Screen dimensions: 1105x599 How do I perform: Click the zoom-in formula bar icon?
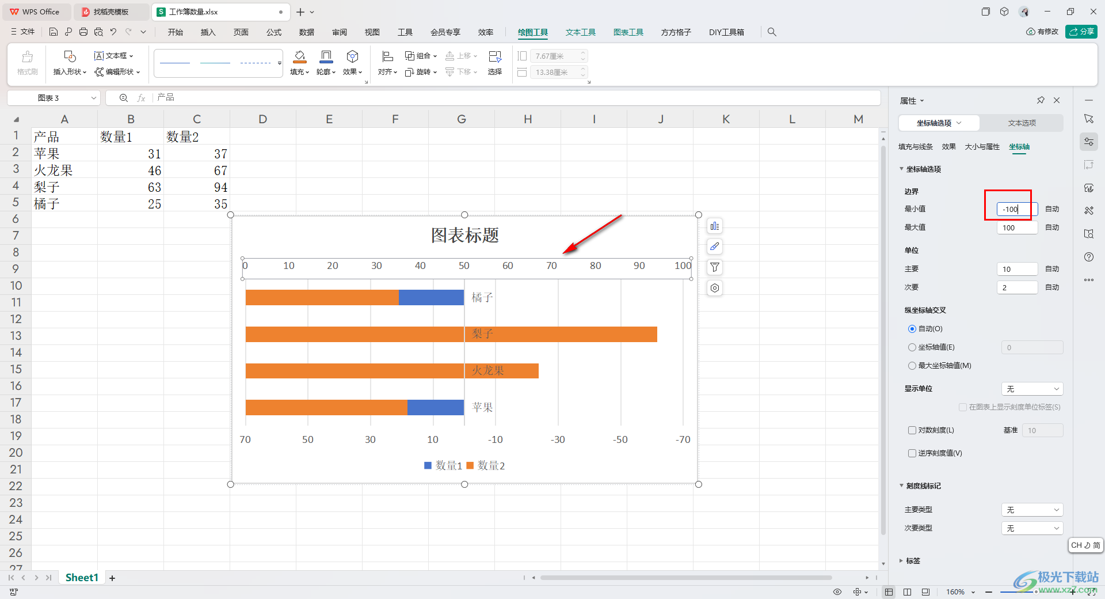point(123,98)
